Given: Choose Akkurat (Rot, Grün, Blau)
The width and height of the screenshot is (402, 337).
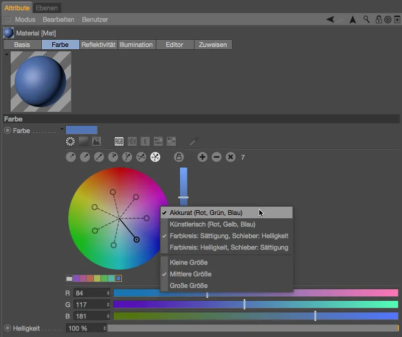Looking at the screenshot, I should 227,213.
